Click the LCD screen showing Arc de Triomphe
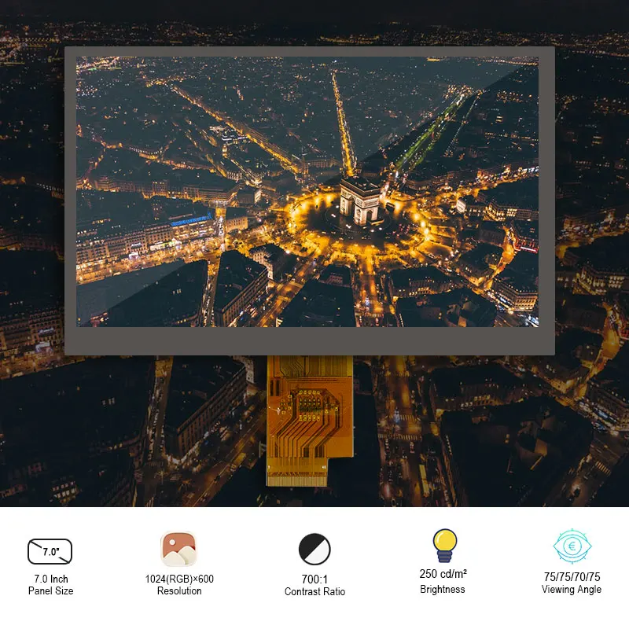Viewport: 629px width, 629px height. pos(307,192)
